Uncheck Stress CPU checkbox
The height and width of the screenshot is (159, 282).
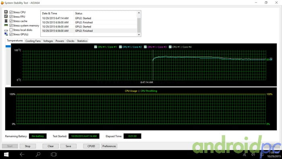11,12
